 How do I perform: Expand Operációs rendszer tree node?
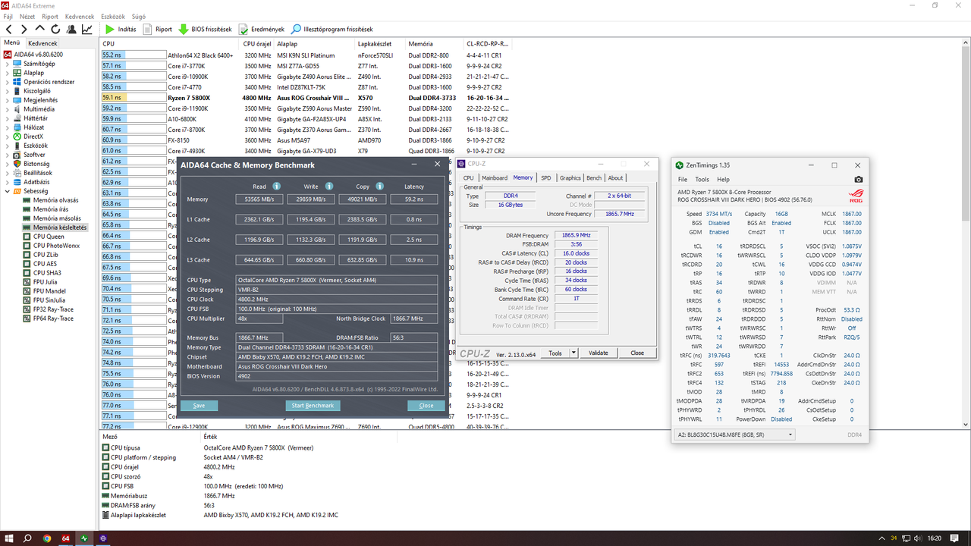(7, 82)
